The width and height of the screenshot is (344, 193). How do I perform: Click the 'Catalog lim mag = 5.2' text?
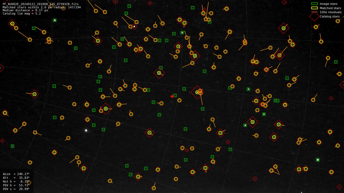[x=22, y=13]
